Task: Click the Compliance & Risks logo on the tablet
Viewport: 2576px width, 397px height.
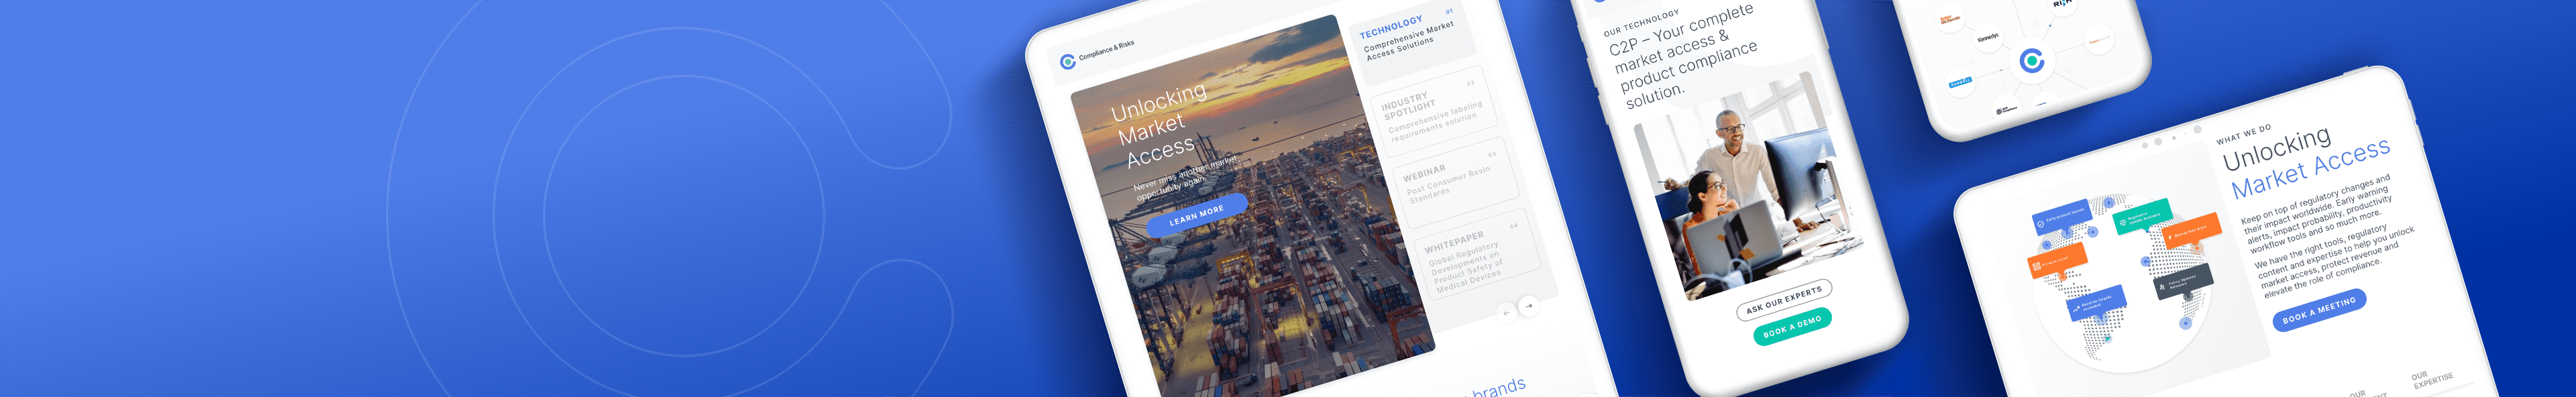Action: pyautogui.click(x=1096, y=53)
